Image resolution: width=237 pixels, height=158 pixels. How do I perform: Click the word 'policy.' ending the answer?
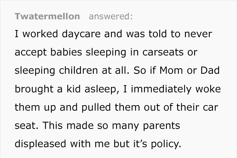(166, 144)
